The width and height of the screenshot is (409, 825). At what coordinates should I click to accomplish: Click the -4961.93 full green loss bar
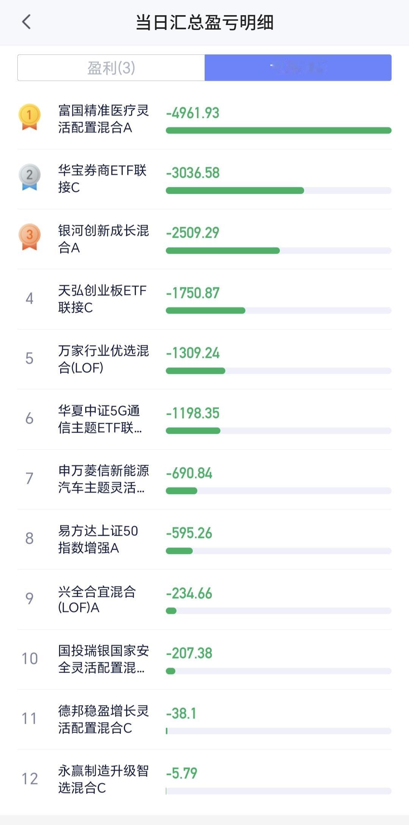[279, 130]
